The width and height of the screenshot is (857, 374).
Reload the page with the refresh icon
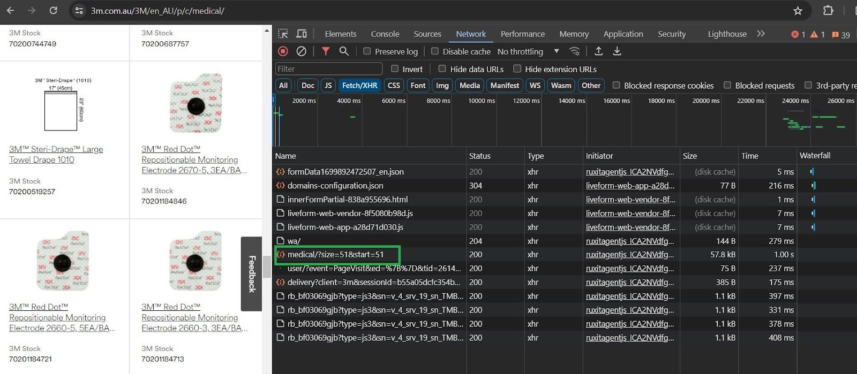pos(53,10)
